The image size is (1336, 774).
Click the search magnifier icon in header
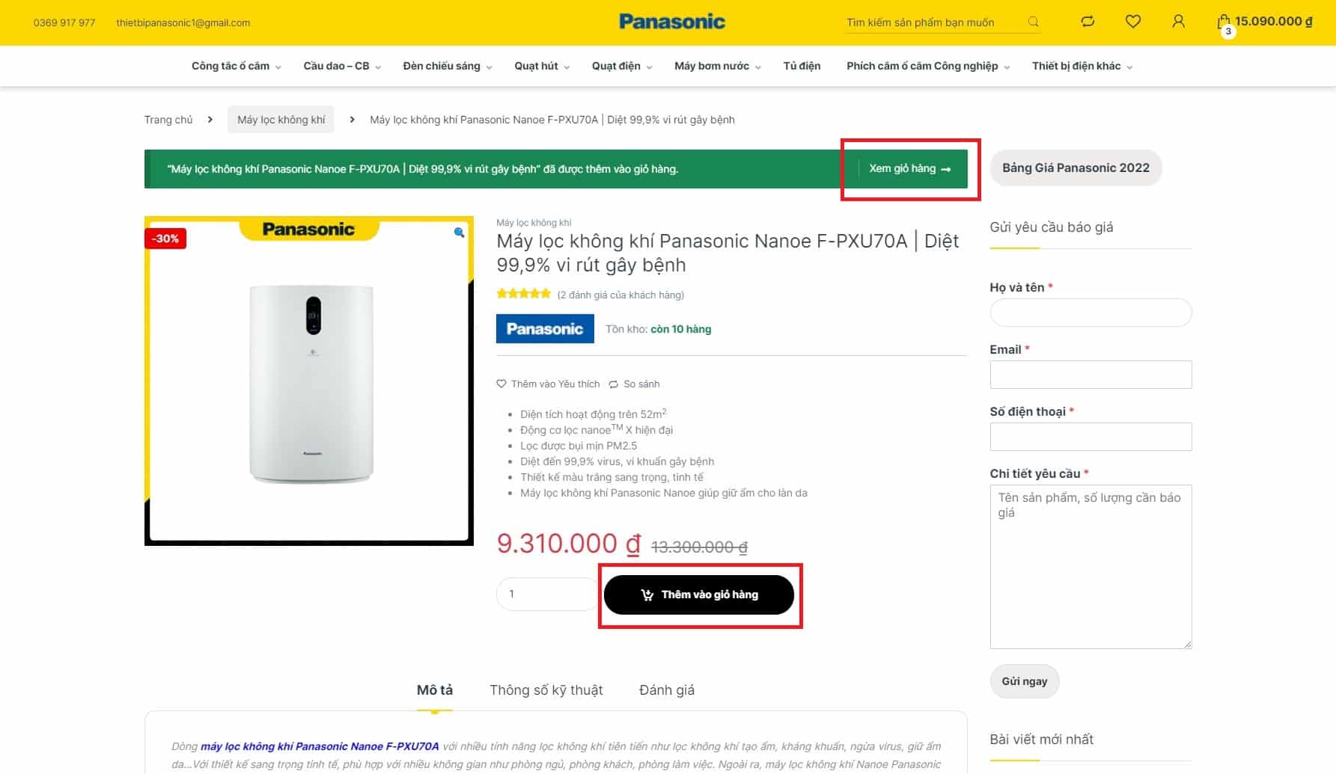[1033, 22]
